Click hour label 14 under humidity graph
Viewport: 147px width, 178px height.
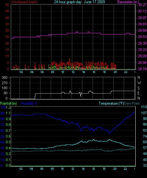click(83, 169)
